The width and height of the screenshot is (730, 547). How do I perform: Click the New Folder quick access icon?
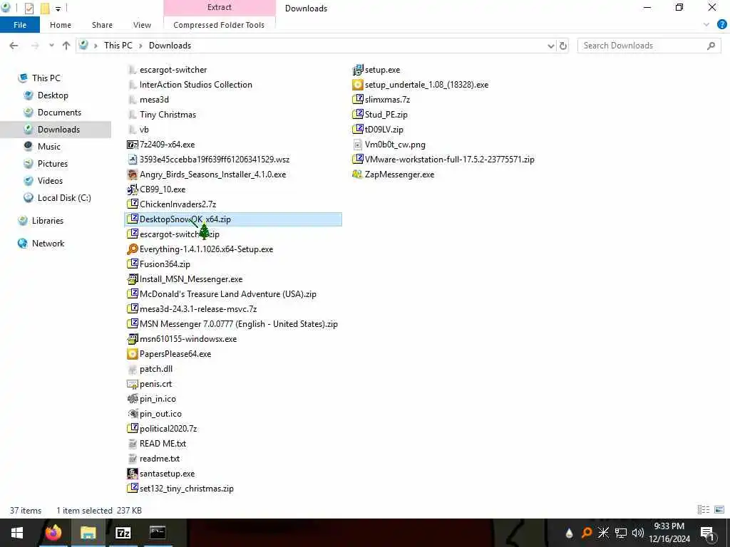point(45,8)
